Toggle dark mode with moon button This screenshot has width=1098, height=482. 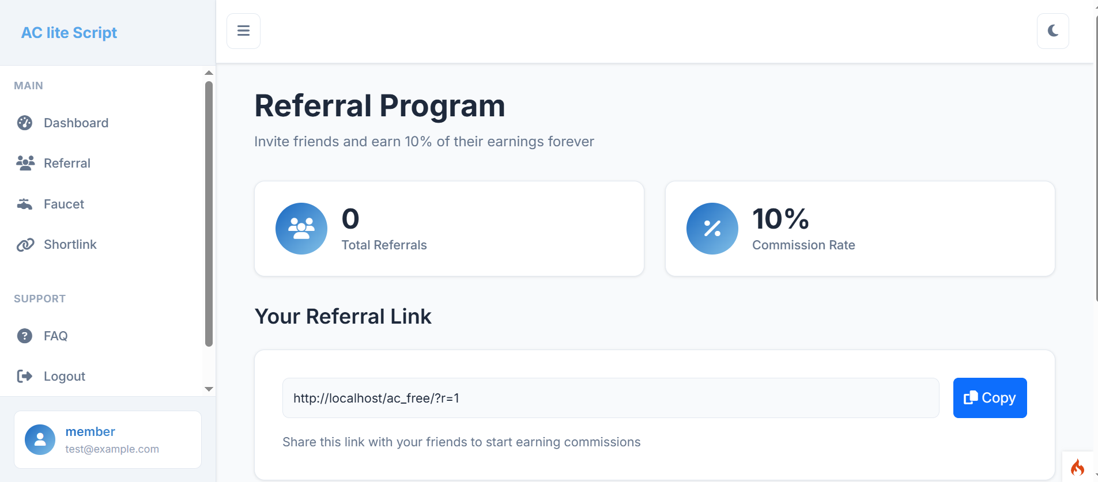point(1053,31)
